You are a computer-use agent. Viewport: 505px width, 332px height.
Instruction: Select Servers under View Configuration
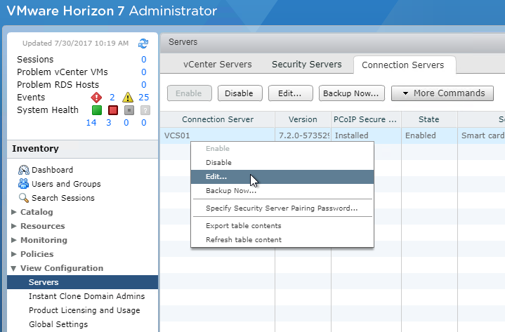tap(82, 282)
